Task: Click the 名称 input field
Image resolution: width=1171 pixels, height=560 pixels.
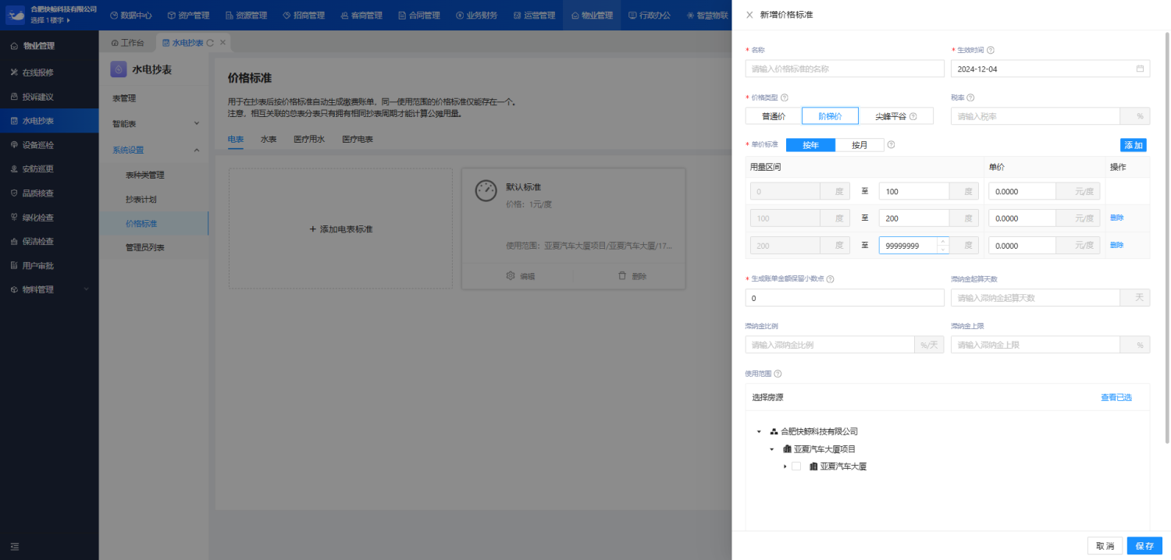Action: click(845, 69)
